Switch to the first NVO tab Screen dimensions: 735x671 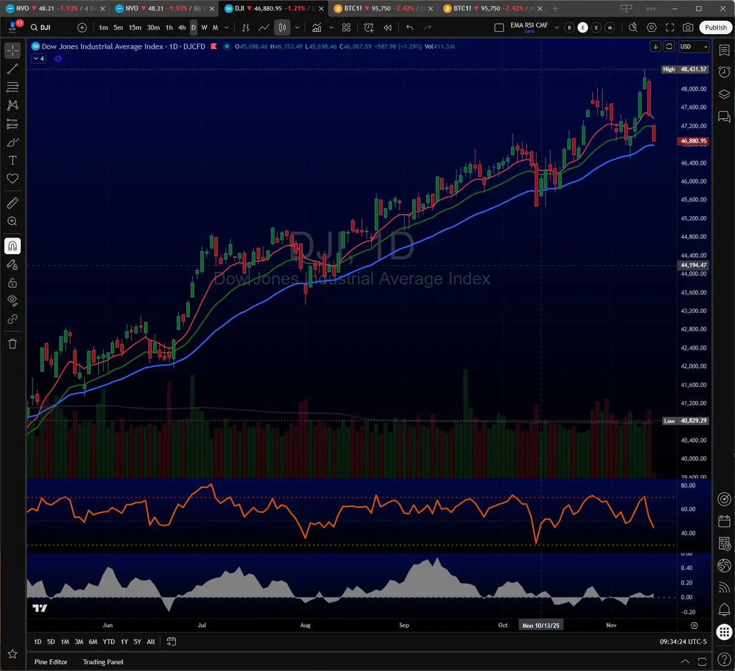(x=56, y=9)
